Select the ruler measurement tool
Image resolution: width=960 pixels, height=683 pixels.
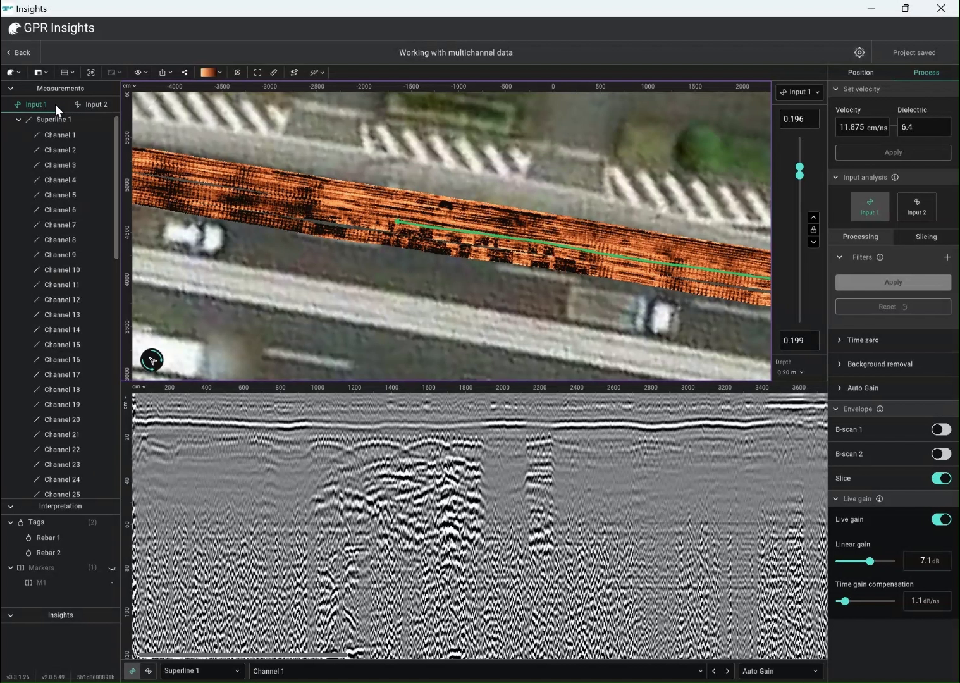click(273, 73)
